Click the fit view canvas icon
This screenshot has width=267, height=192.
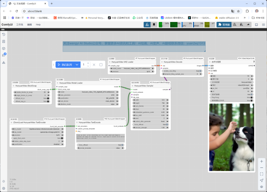coord(261,174)
